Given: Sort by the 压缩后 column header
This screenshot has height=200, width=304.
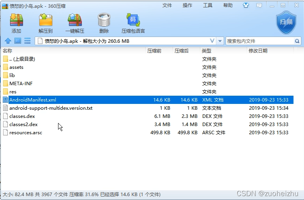Looking at the screenshot, I should (182, 51).
